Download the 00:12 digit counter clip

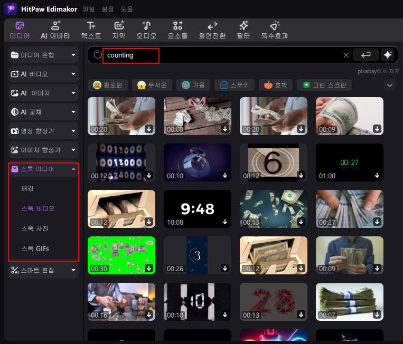pos(149,175)
